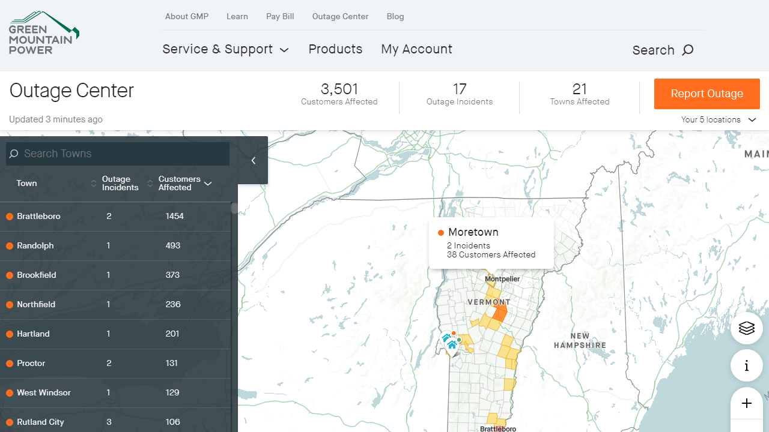769x432 pixels.
Task: Click the dark orange outage town on map
Action: (x=500, y=313)
